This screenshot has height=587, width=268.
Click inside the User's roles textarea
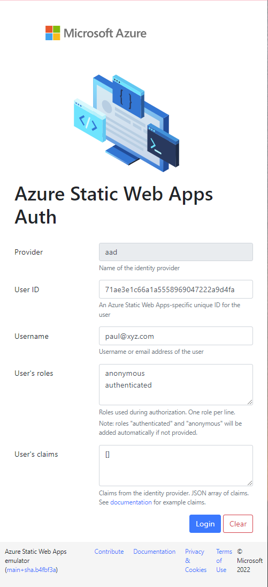(x=175, y=384)
